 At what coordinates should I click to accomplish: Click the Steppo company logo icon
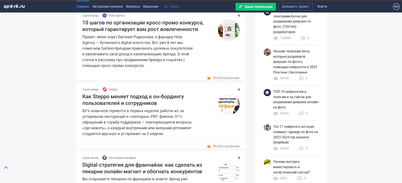[x=105, y=89]
